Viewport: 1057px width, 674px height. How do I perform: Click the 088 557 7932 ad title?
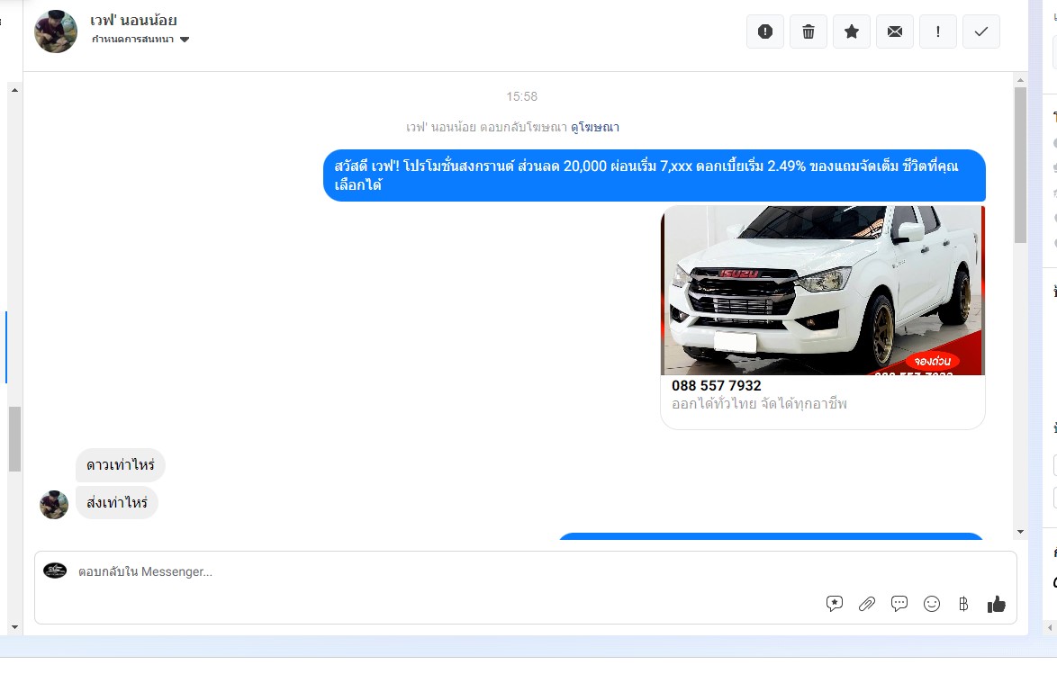(x=716, y=386)
